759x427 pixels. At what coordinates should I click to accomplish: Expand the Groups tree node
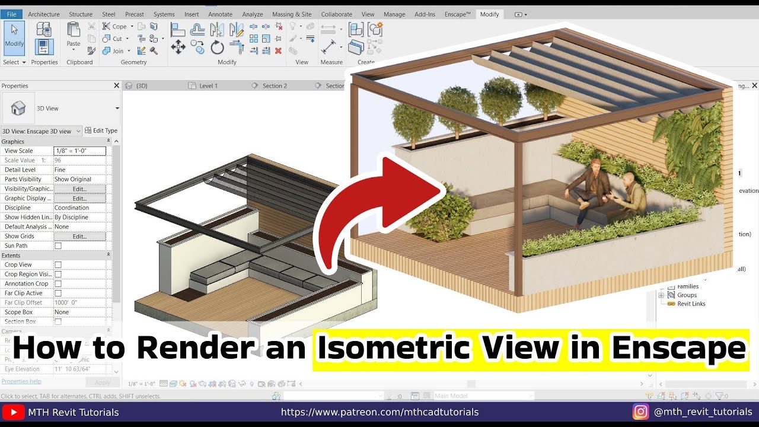pos(662,295)
